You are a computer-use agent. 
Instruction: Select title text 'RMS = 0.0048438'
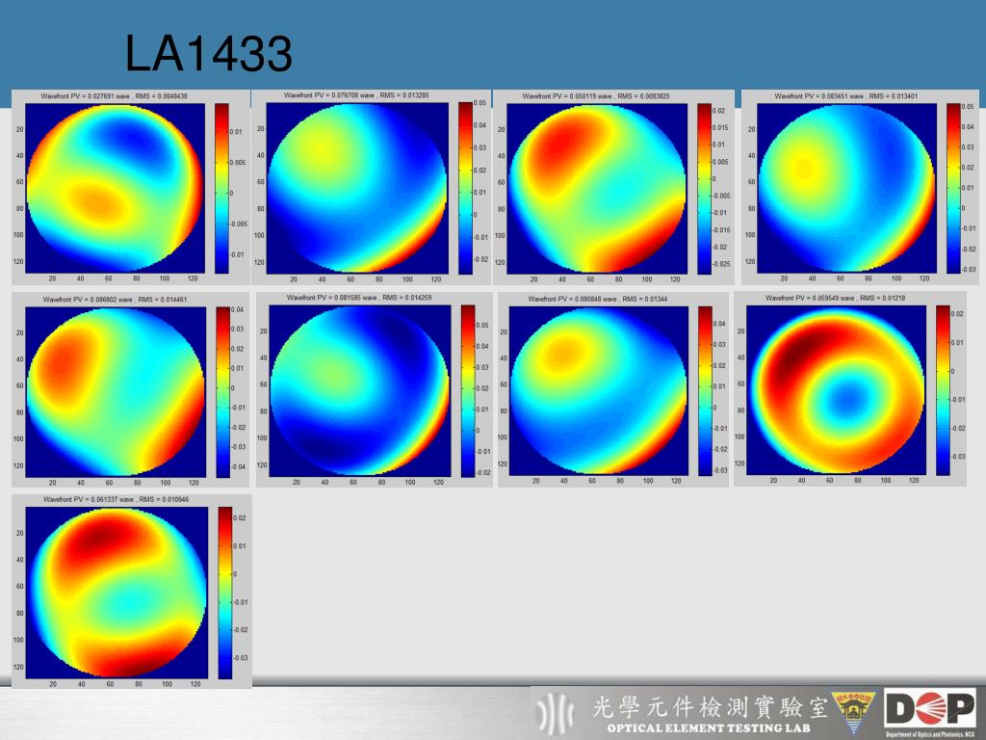(161, 96)
